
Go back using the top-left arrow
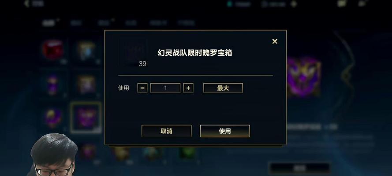[x=27, y=4]
